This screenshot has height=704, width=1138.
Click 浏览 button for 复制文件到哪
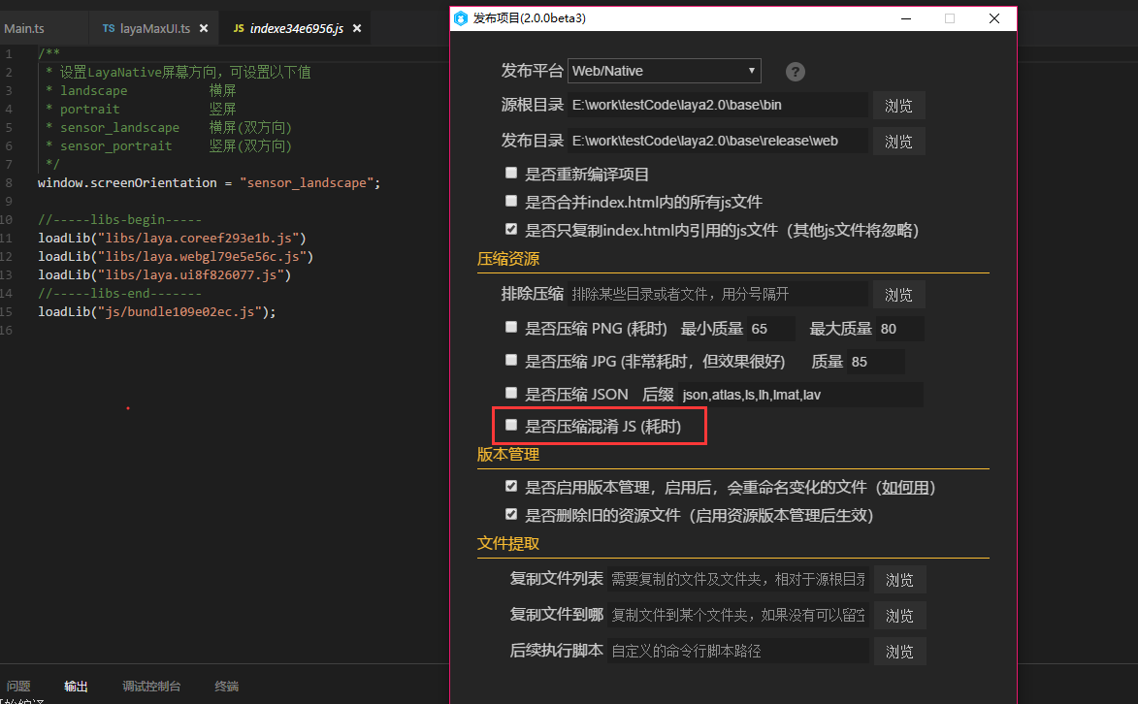899,616
